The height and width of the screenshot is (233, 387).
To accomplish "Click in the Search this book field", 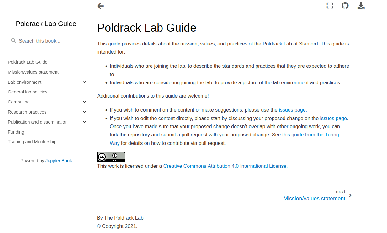I will (50, 41).
